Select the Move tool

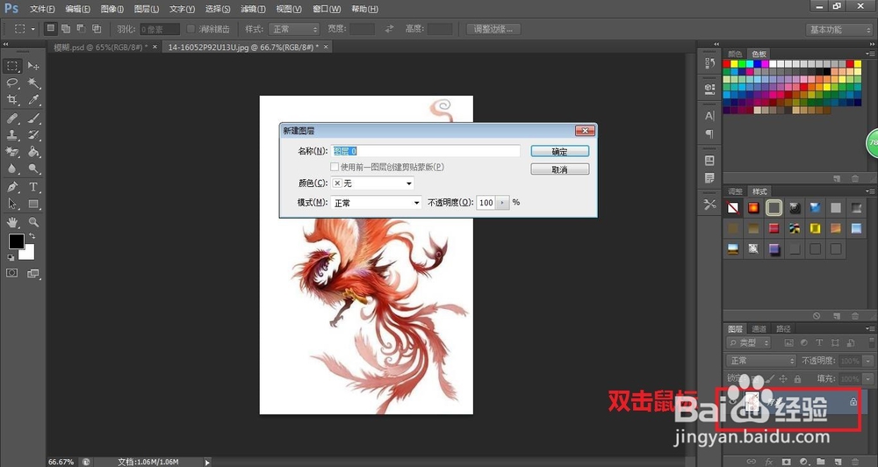(33, 66)
